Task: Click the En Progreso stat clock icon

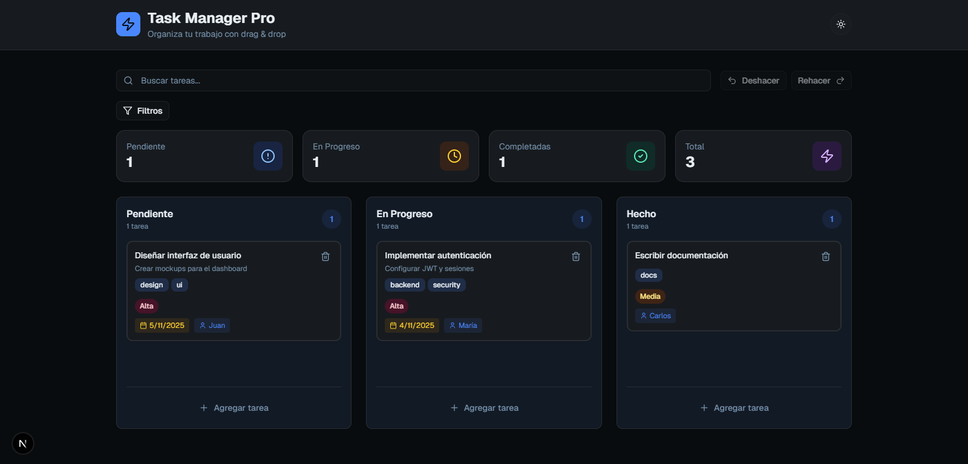Action: 454,156
